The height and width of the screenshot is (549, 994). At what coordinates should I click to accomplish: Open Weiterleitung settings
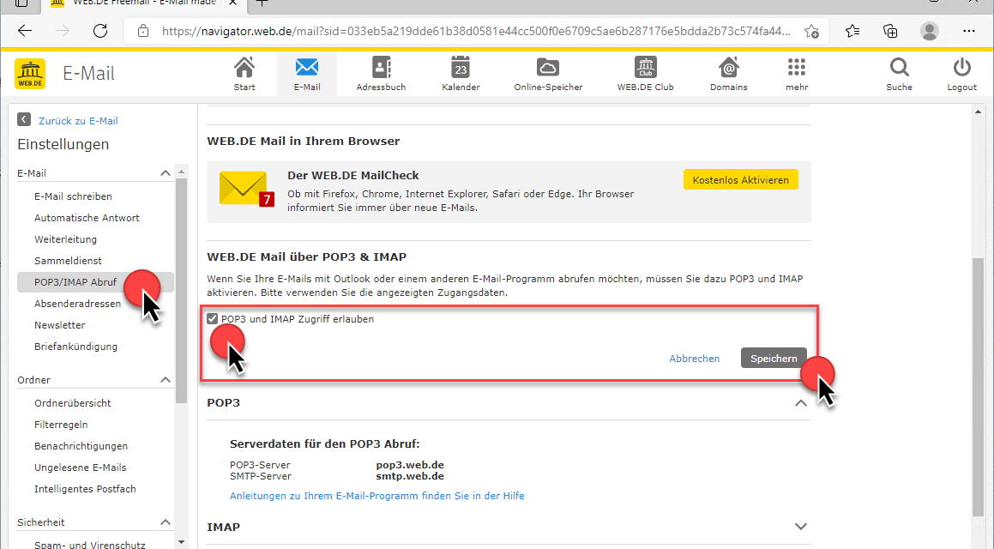point(65,239)
